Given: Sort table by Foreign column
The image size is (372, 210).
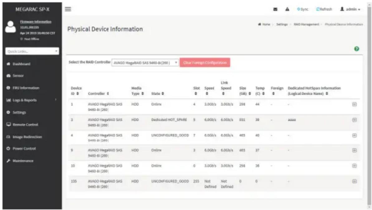Looking at the screenshot, I should click(277, 91).
